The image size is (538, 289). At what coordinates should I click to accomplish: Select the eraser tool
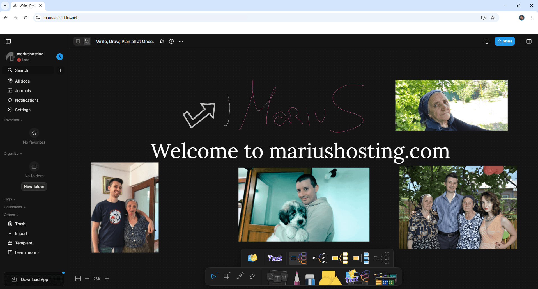pyautogui.click(x=310, y=279)
